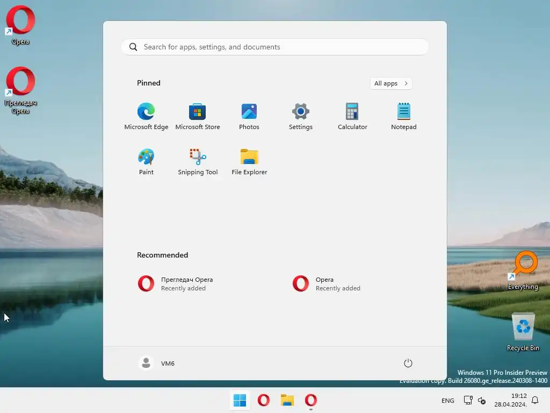Launch the Calculator app
The image size is (550, 413).
[352, 117]
